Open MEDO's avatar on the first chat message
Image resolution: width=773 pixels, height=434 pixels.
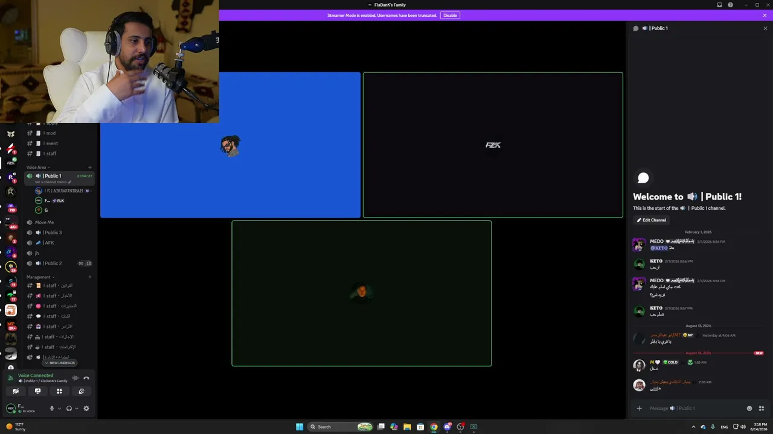point(639,244)
